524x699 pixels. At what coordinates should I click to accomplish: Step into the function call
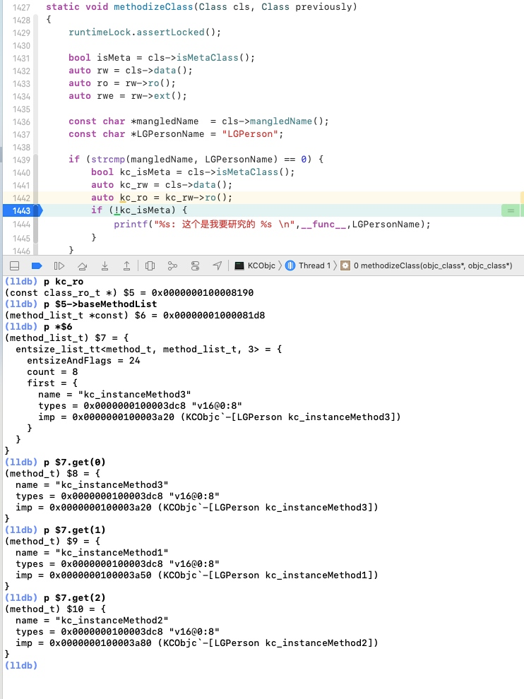pos(105,265)
